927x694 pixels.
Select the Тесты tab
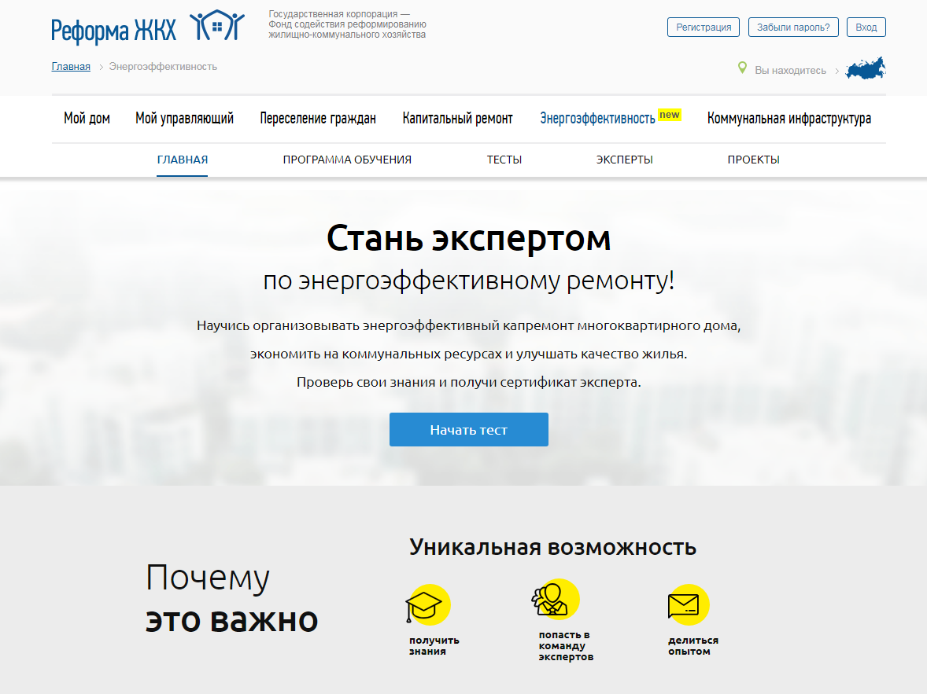click(x=504, y=160)
